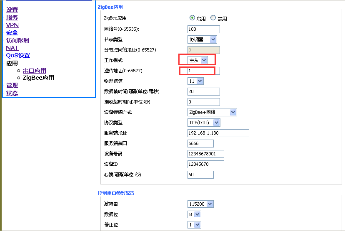Open the 访问限制 menu link
The width and height of the screenshot is (345, 231).
(18, 40)
